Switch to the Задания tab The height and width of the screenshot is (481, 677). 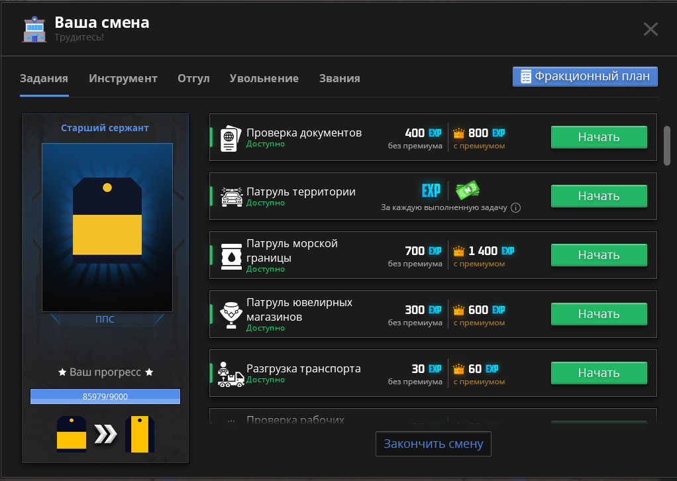pyautogui.click(x=44, y=79)
